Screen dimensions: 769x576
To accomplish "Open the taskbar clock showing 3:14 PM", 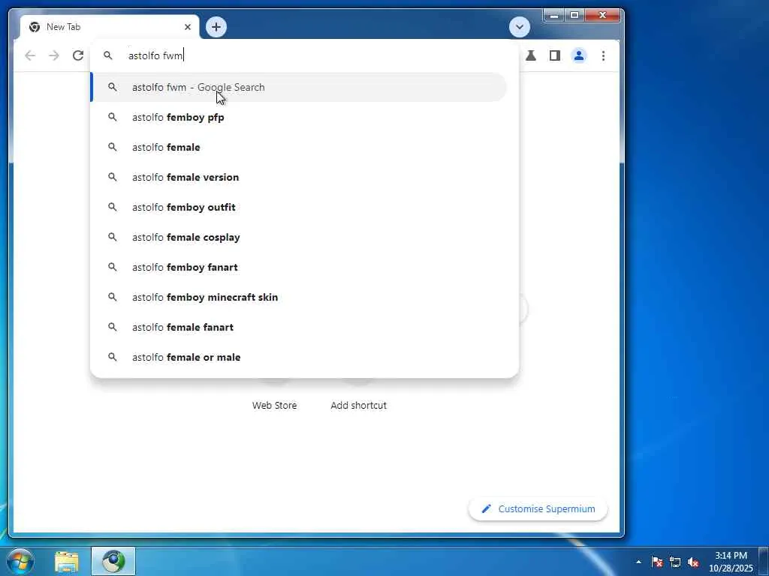I will tap(731, 561).
